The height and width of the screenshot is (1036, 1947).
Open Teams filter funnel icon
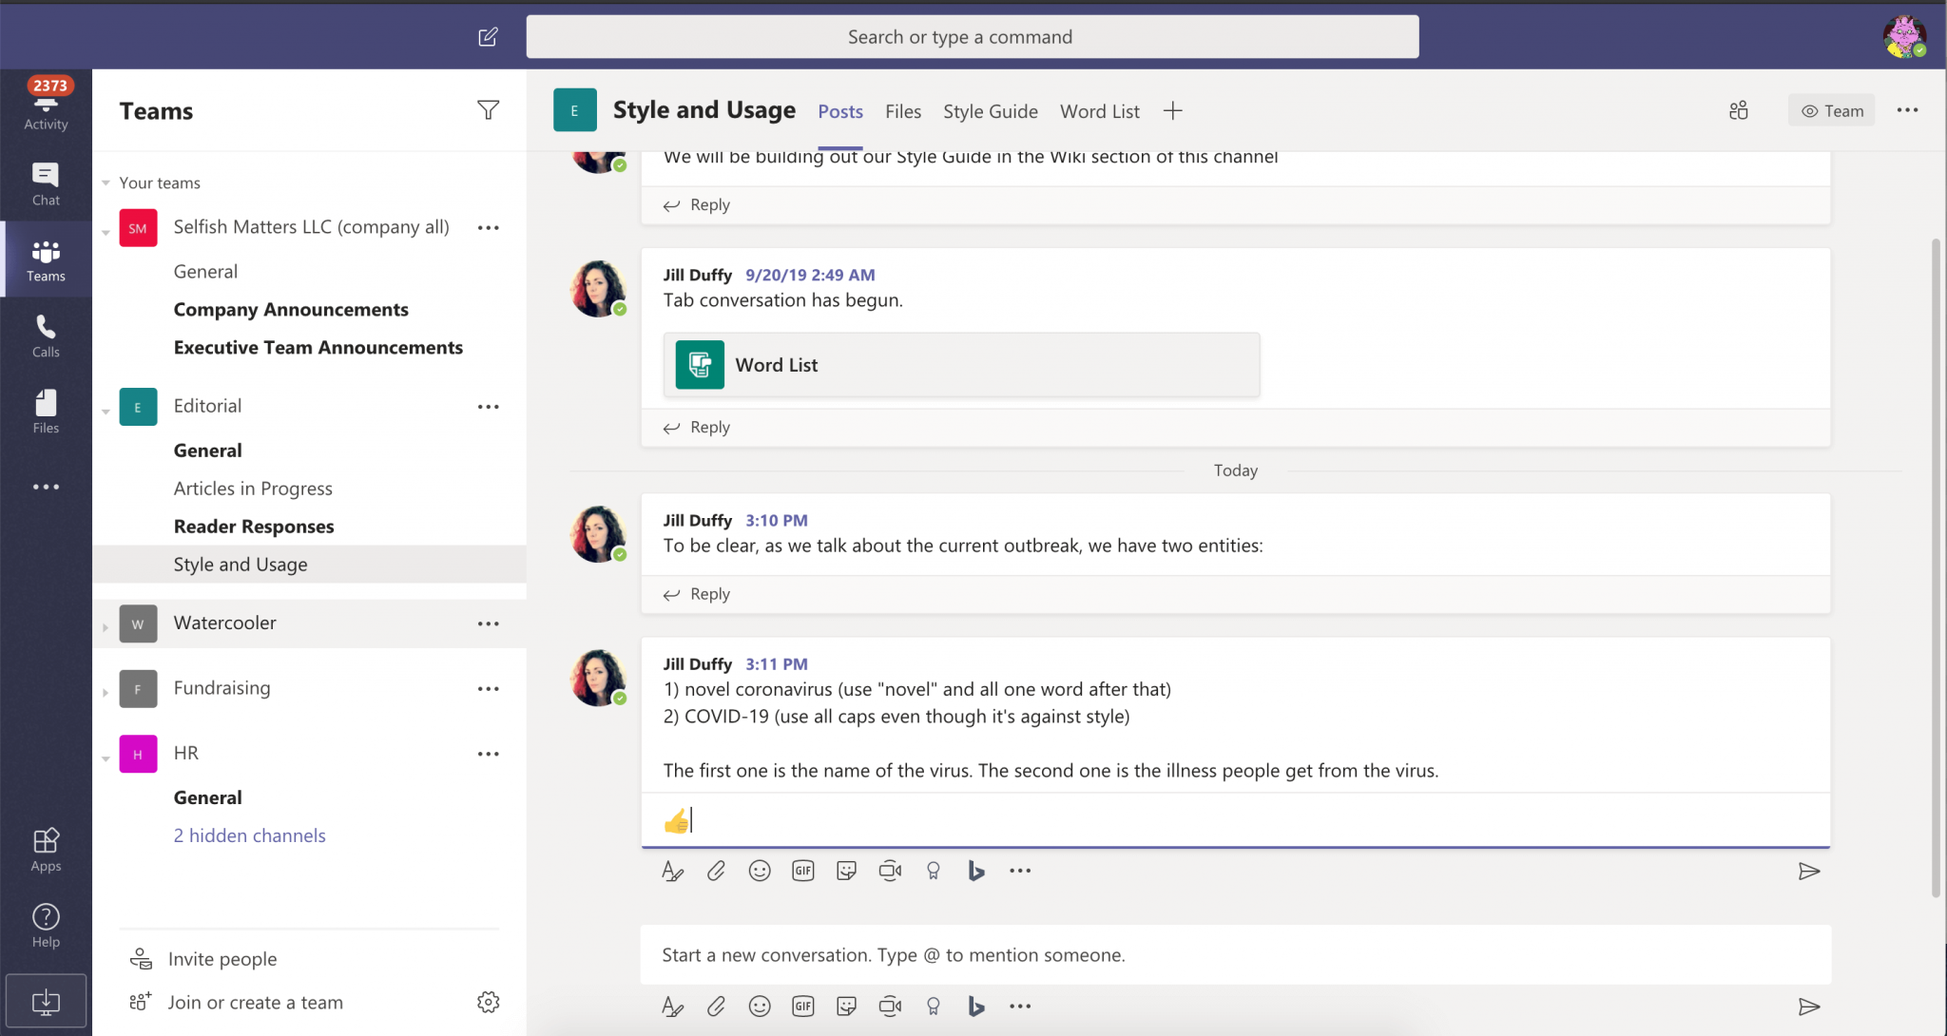pos(488,110)
